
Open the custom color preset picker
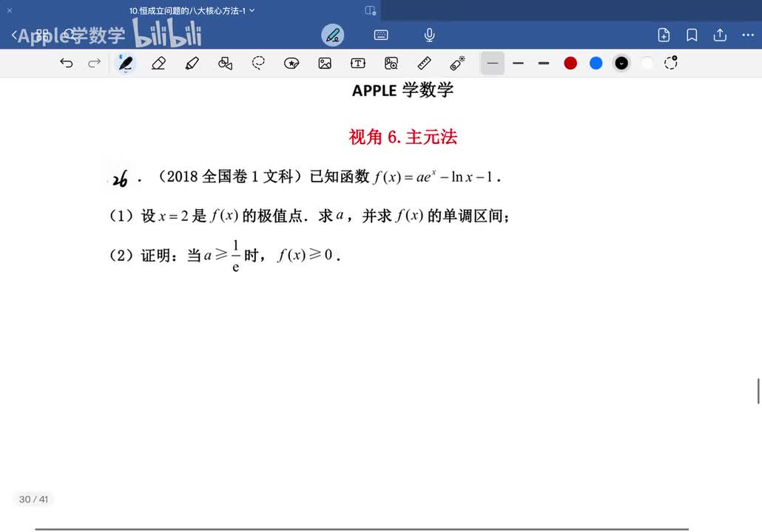[671, 63]
